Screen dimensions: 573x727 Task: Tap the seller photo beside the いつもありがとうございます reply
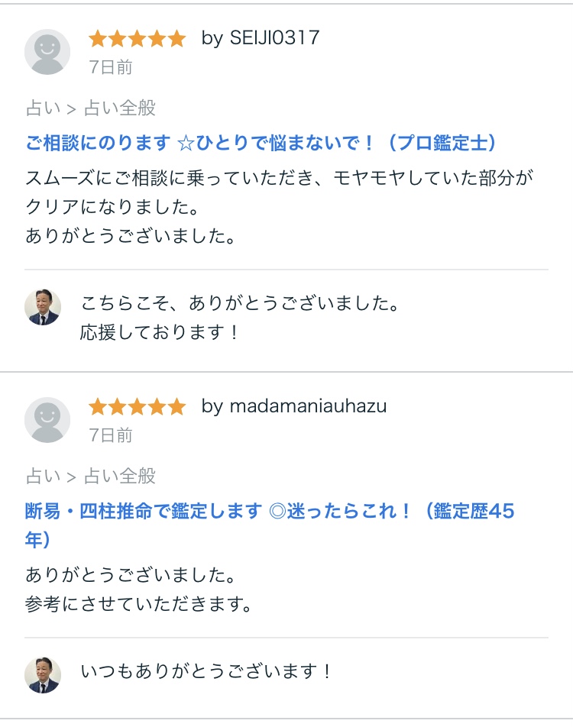point(43,675)
